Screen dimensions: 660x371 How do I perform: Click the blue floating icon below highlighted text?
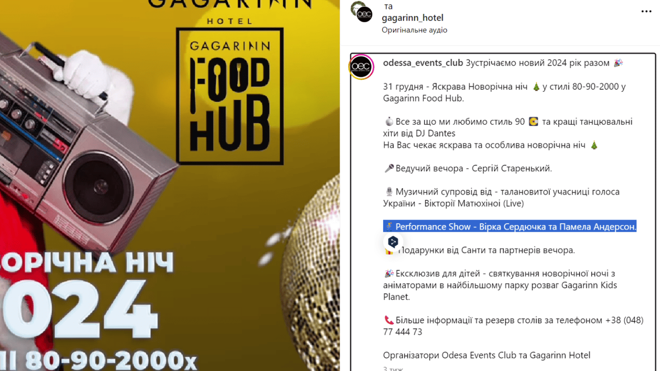pos(393,242)
